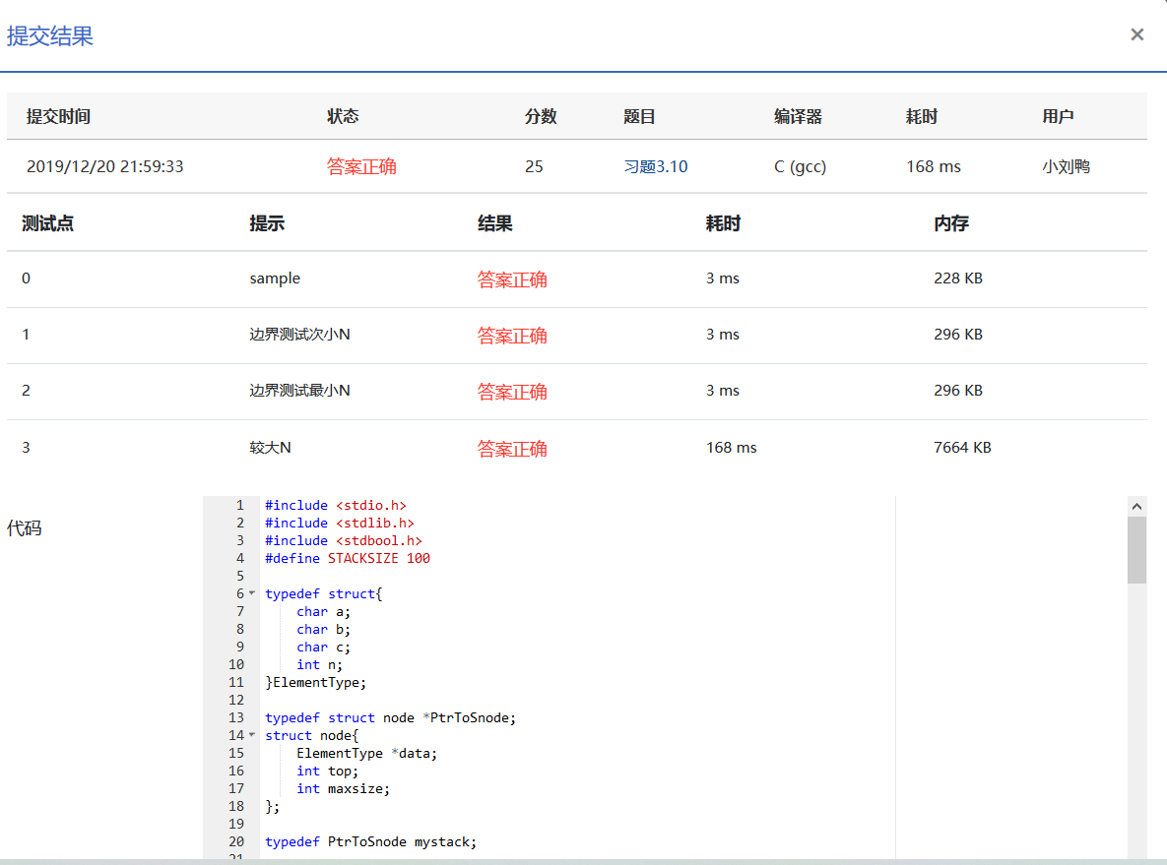Click the 提交时间 column header

pyautogui.click(x=58, y=117)
